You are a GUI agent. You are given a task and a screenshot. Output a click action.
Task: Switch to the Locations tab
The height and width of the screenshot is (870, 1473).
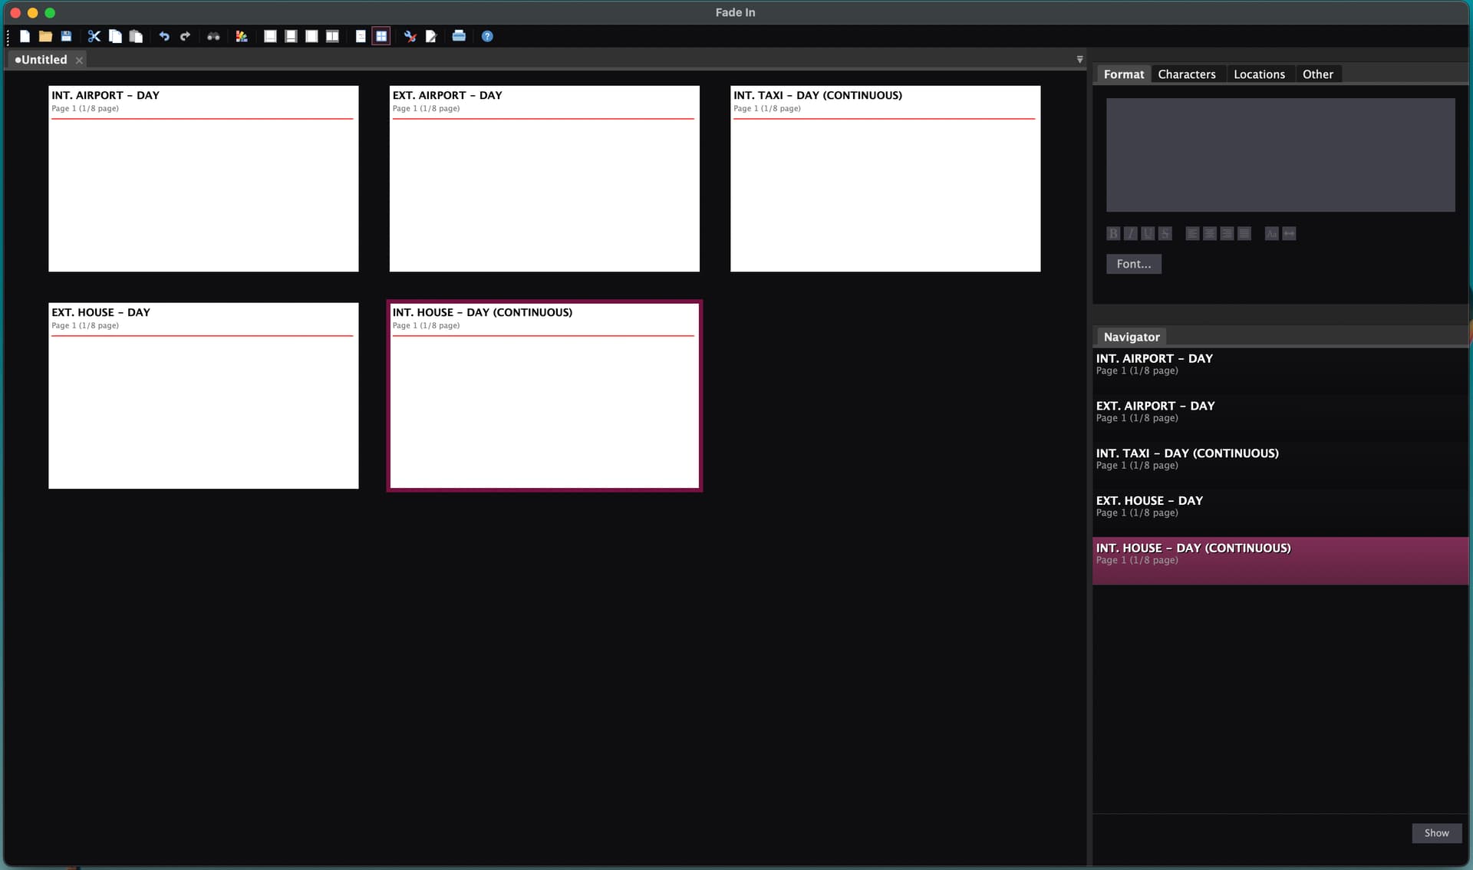click(x=1259, y=74)
